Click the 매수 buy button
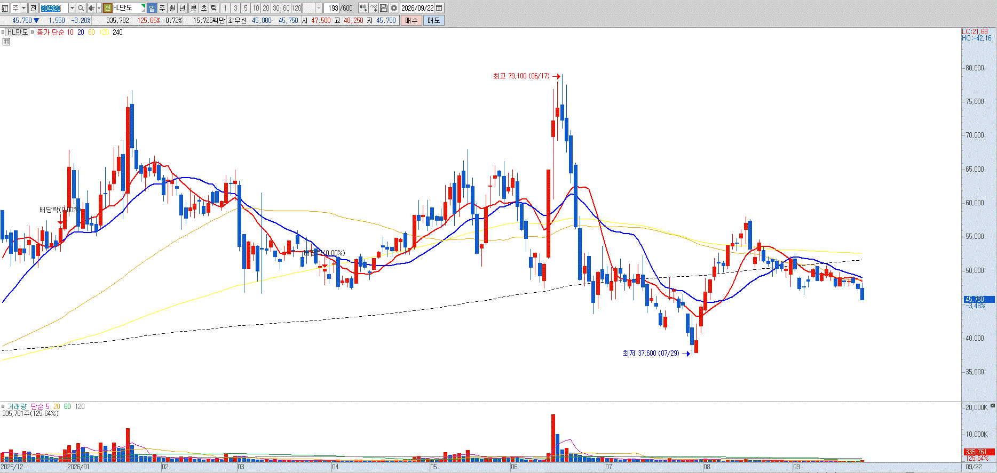The height and width of the screenshot is (473, 997). click(x=412, y=20)
